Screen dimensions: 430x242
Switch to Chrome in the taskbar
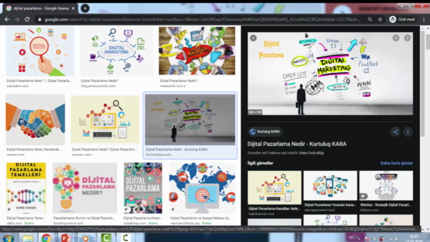46,238
